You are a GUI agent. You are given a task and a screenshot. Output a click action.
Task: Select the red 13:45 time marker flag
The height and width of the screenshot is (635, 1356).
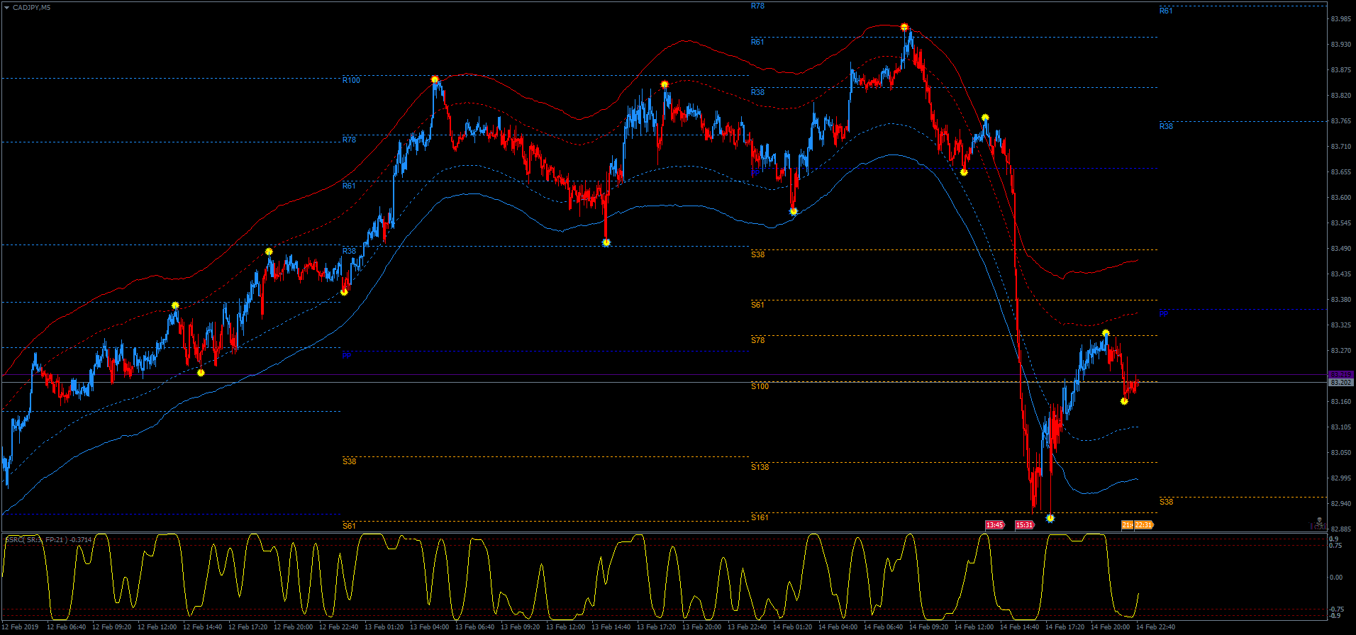995,525
